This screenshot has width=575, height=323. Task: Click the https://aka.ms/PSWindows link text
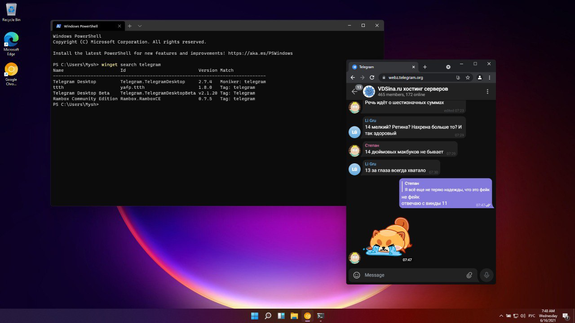260,53
